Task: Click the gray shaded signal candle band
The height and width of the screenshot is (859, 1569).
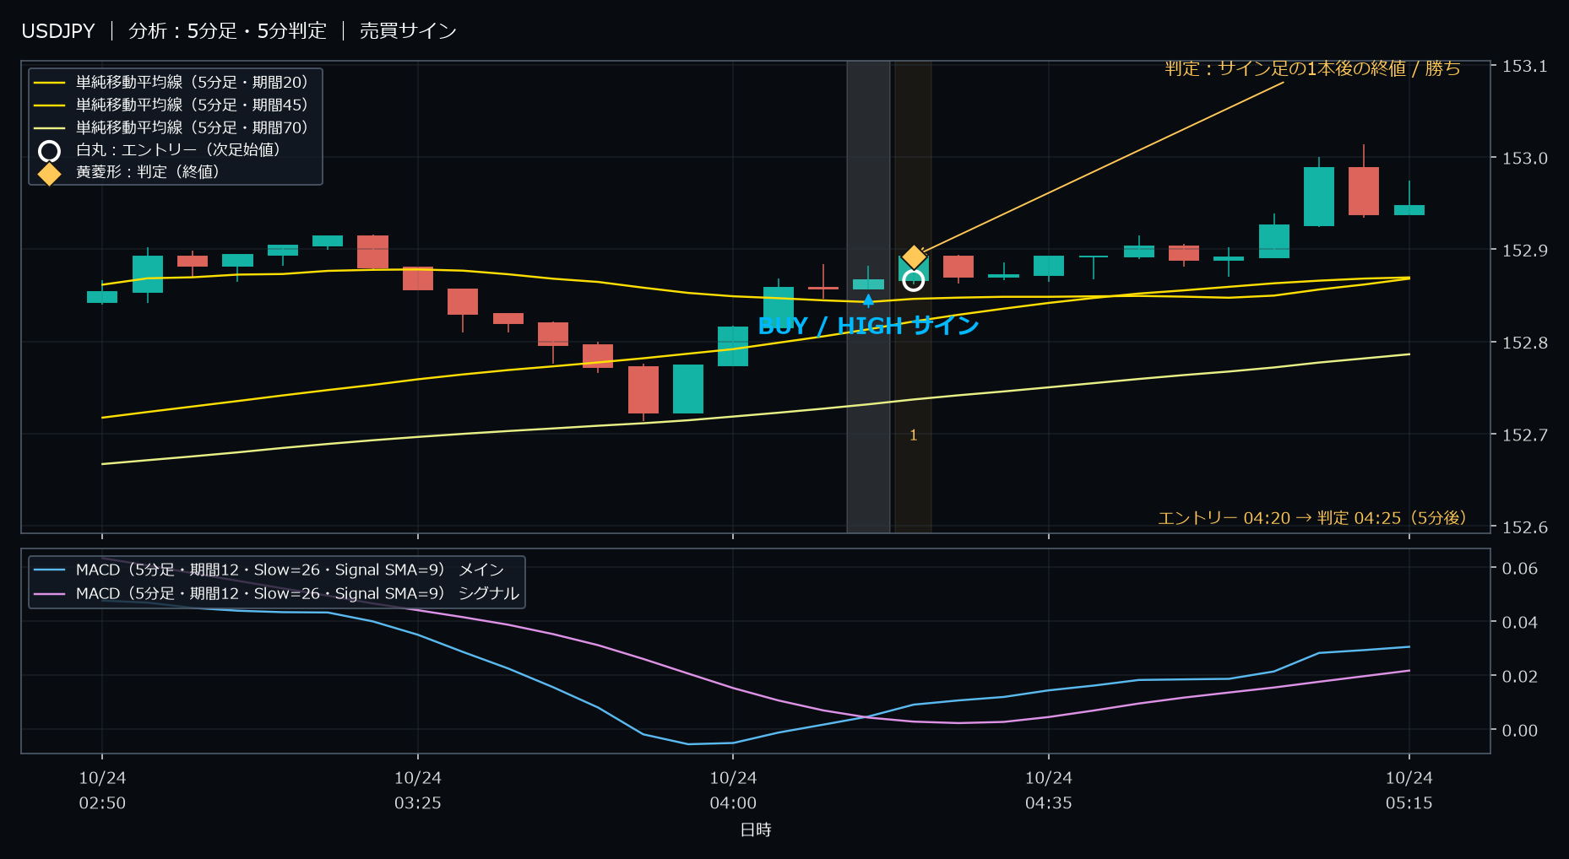Action: pyautogui.click(x=868, y=296)
